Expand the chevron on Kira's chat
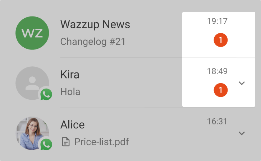Screen dimensions: 261x161 coord(242,83)
